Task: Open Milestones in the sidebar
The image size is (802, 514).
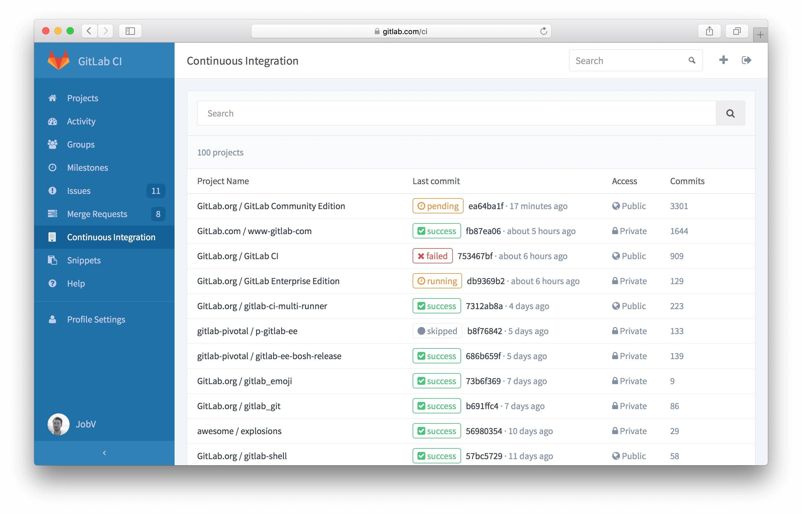Action: [x=104, y=167]
